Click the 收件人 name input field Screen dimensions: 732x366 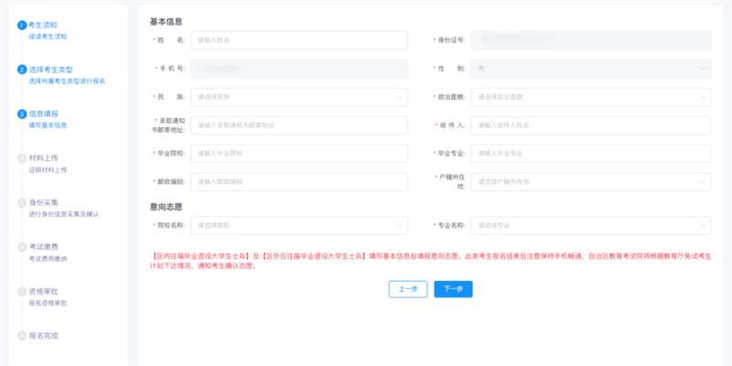point(590,125)
